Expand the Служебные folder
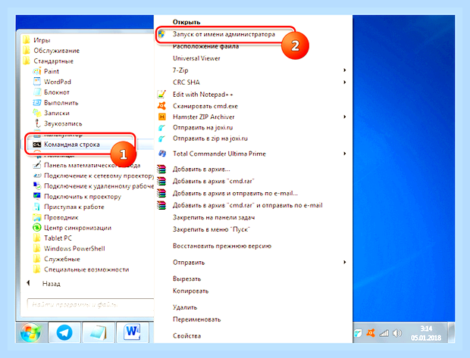Image resolution: width=470 pixels, height=358 pixels. click(57, 259)
